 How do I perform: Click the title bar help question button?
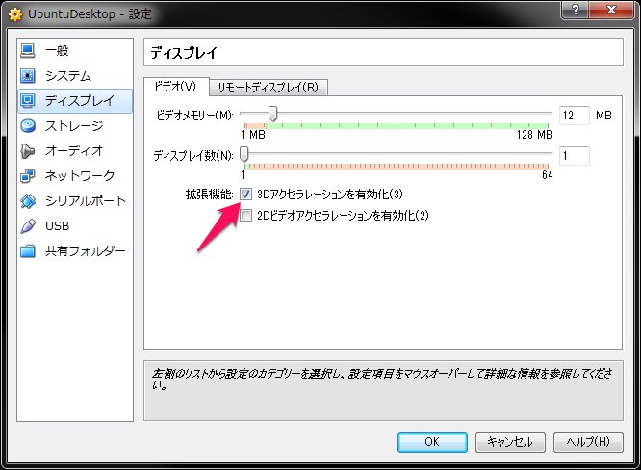click(x=576, y=9)
